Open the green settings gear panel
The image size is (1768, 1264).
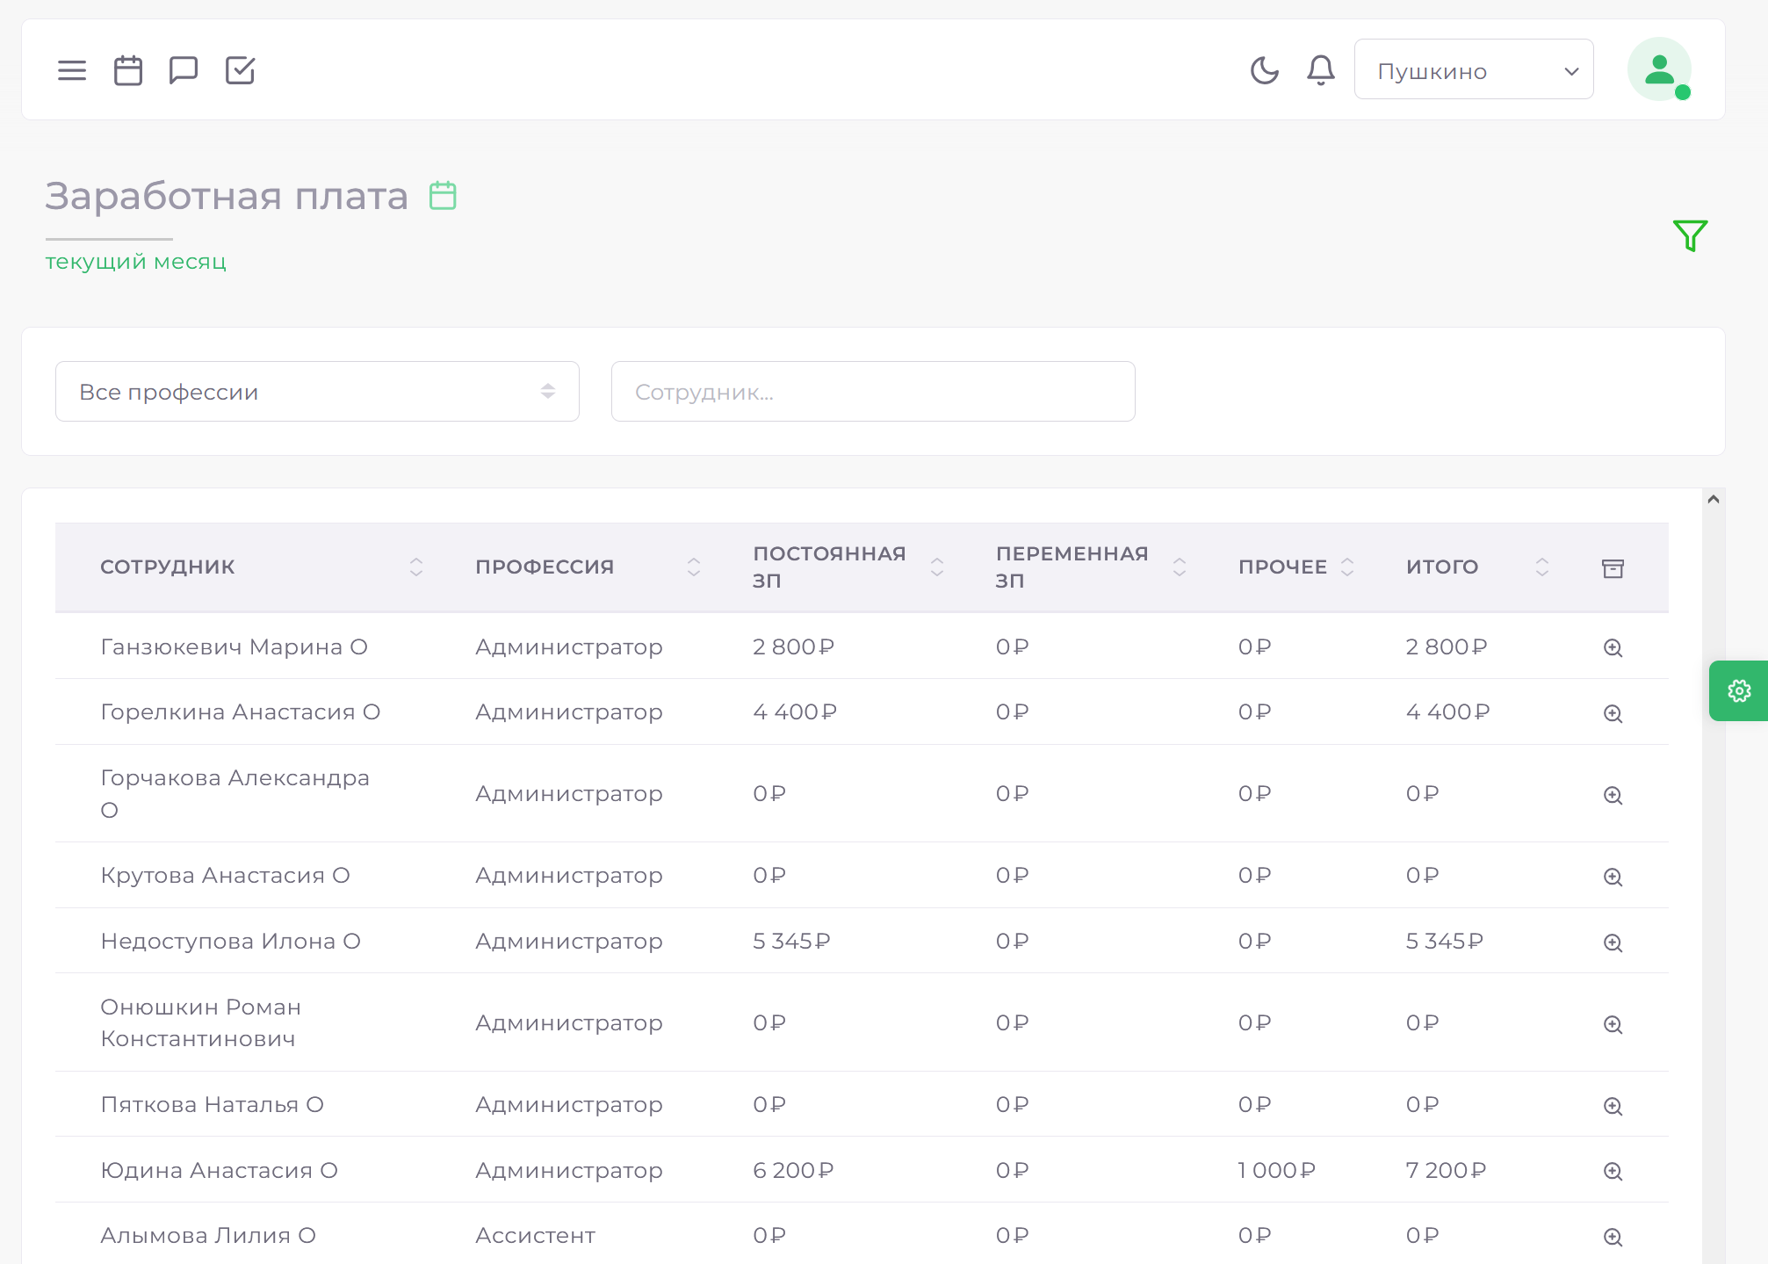point(1739,691)
